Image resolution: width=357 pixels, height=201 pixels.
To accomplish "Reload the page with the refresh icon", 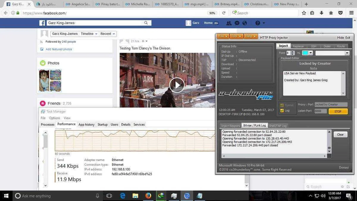I will pos(224,13).
